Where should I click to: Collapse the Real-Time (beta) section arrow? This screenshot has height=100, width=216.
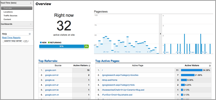point(31,3)
